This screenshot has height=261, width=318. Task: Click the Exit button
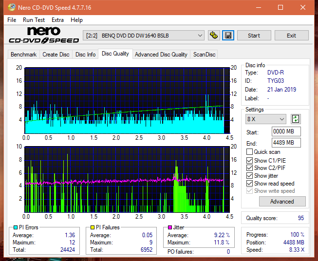[291, 36]
